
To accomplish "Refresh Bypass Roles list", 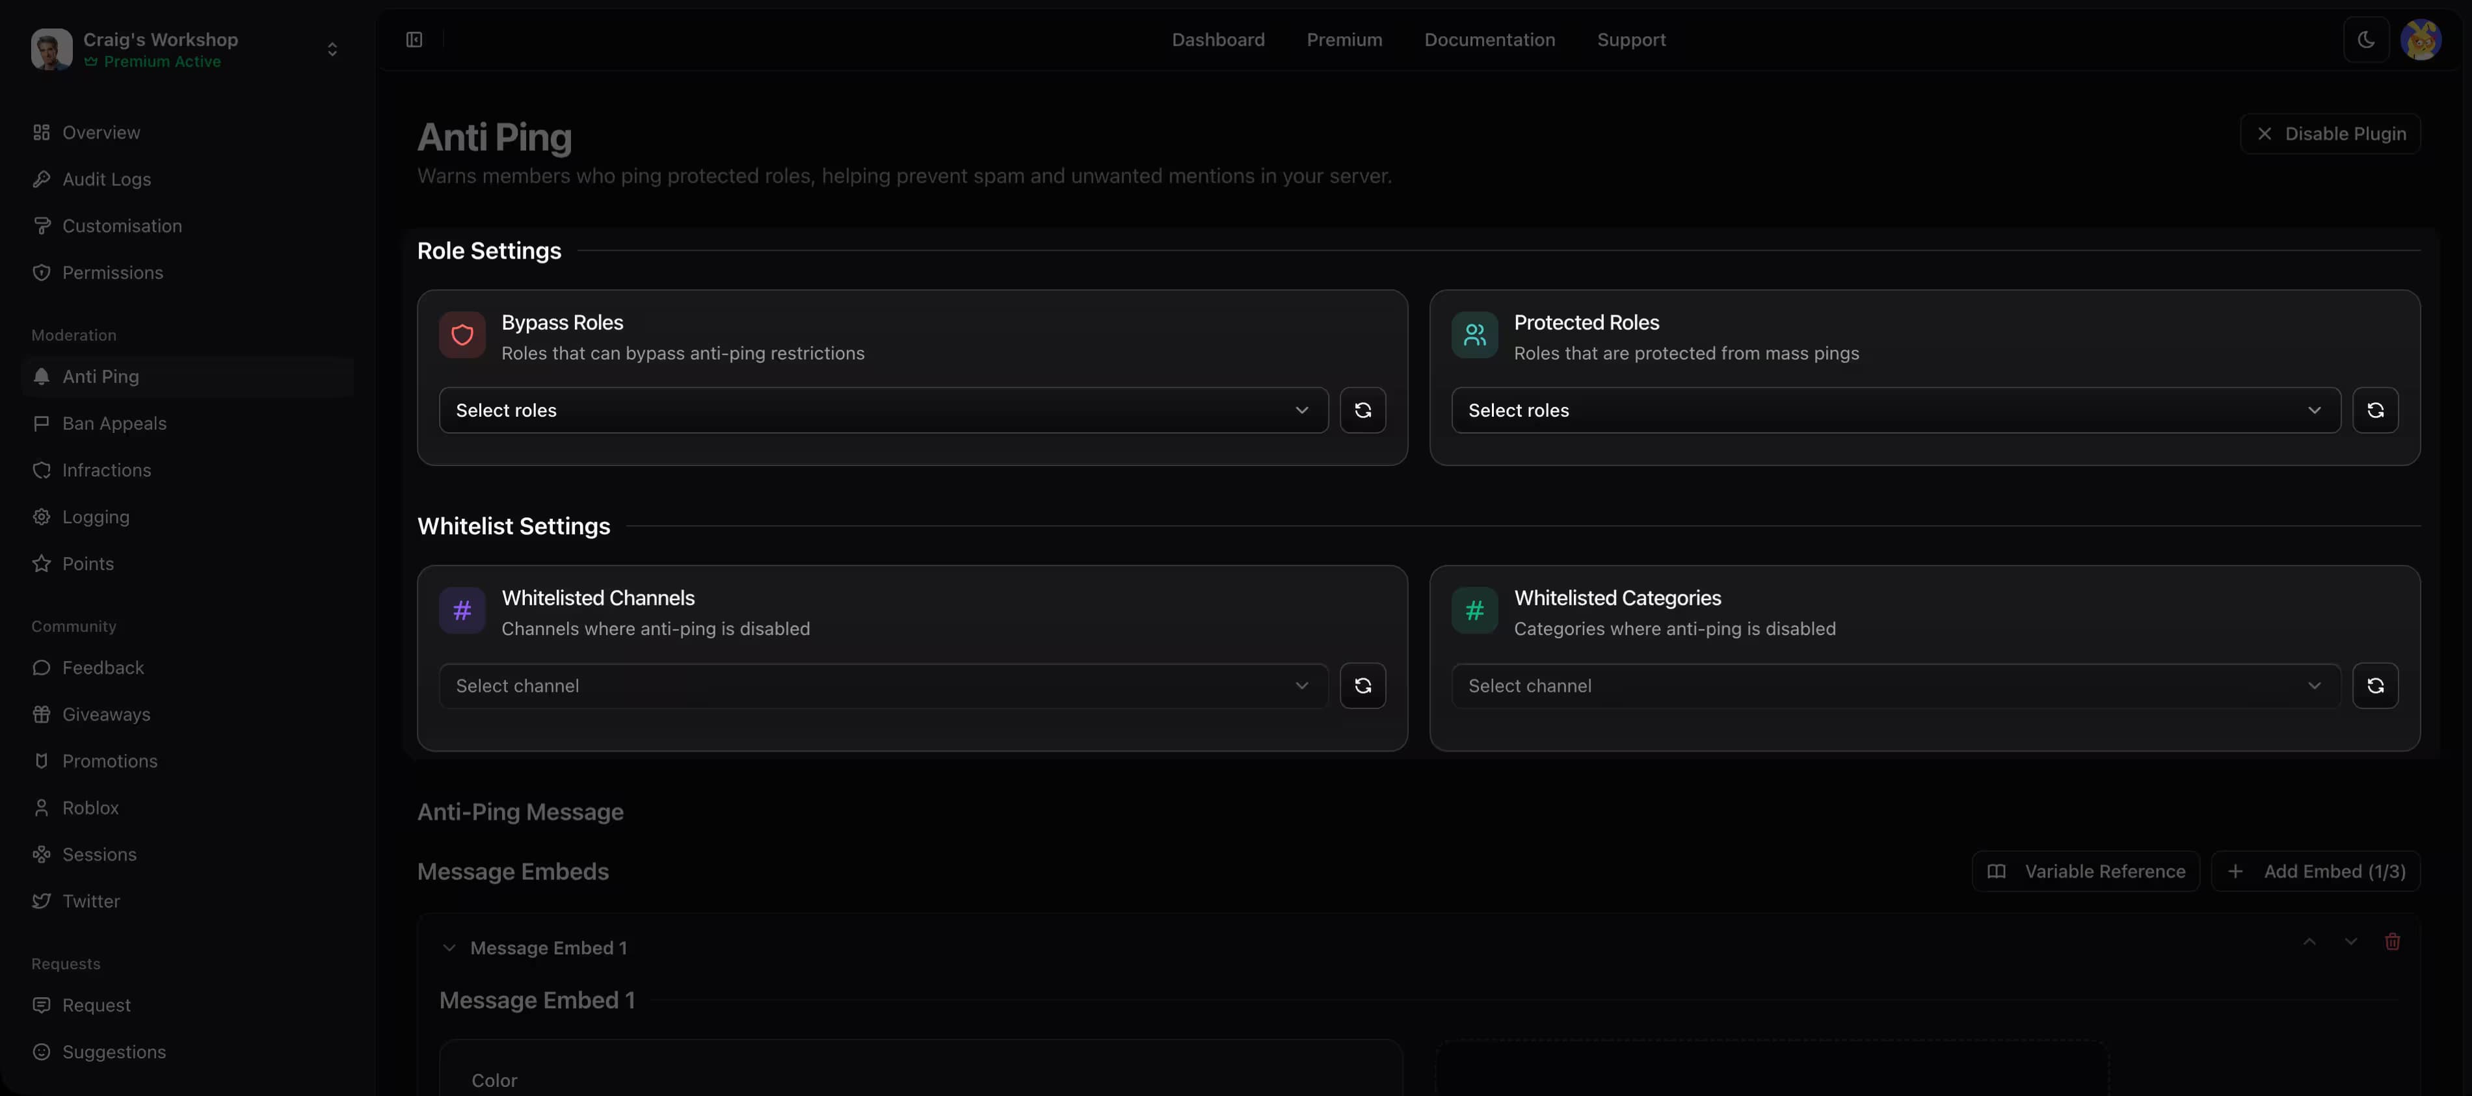I will click(x=1362, y=410).
